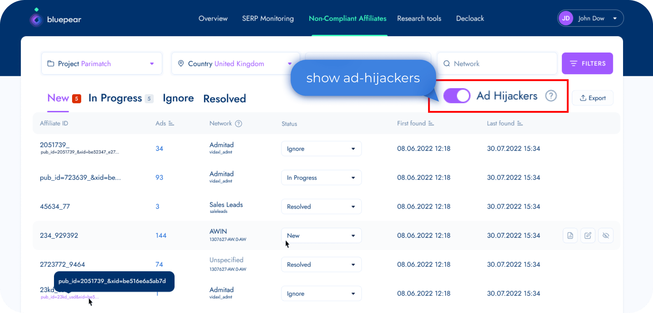Click the Export button

tap(592, 98)
